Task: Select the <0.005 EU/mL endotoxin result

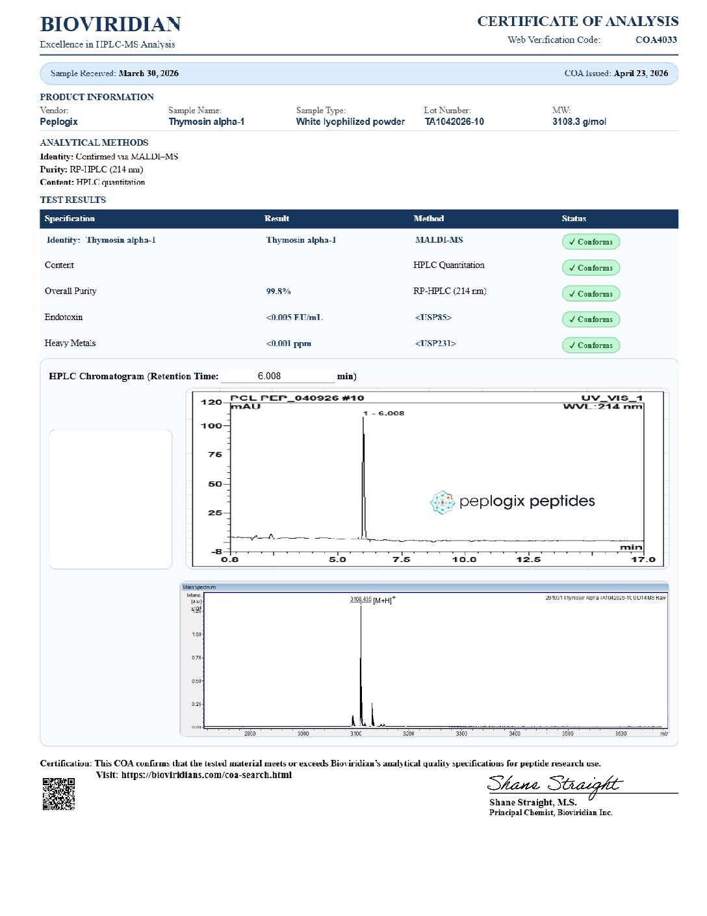Action: pos(294,317)
